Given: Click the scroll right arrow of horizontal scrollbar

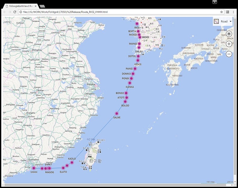Looking at the screenshot, I should pyautogui.click(x=232, y=185).
